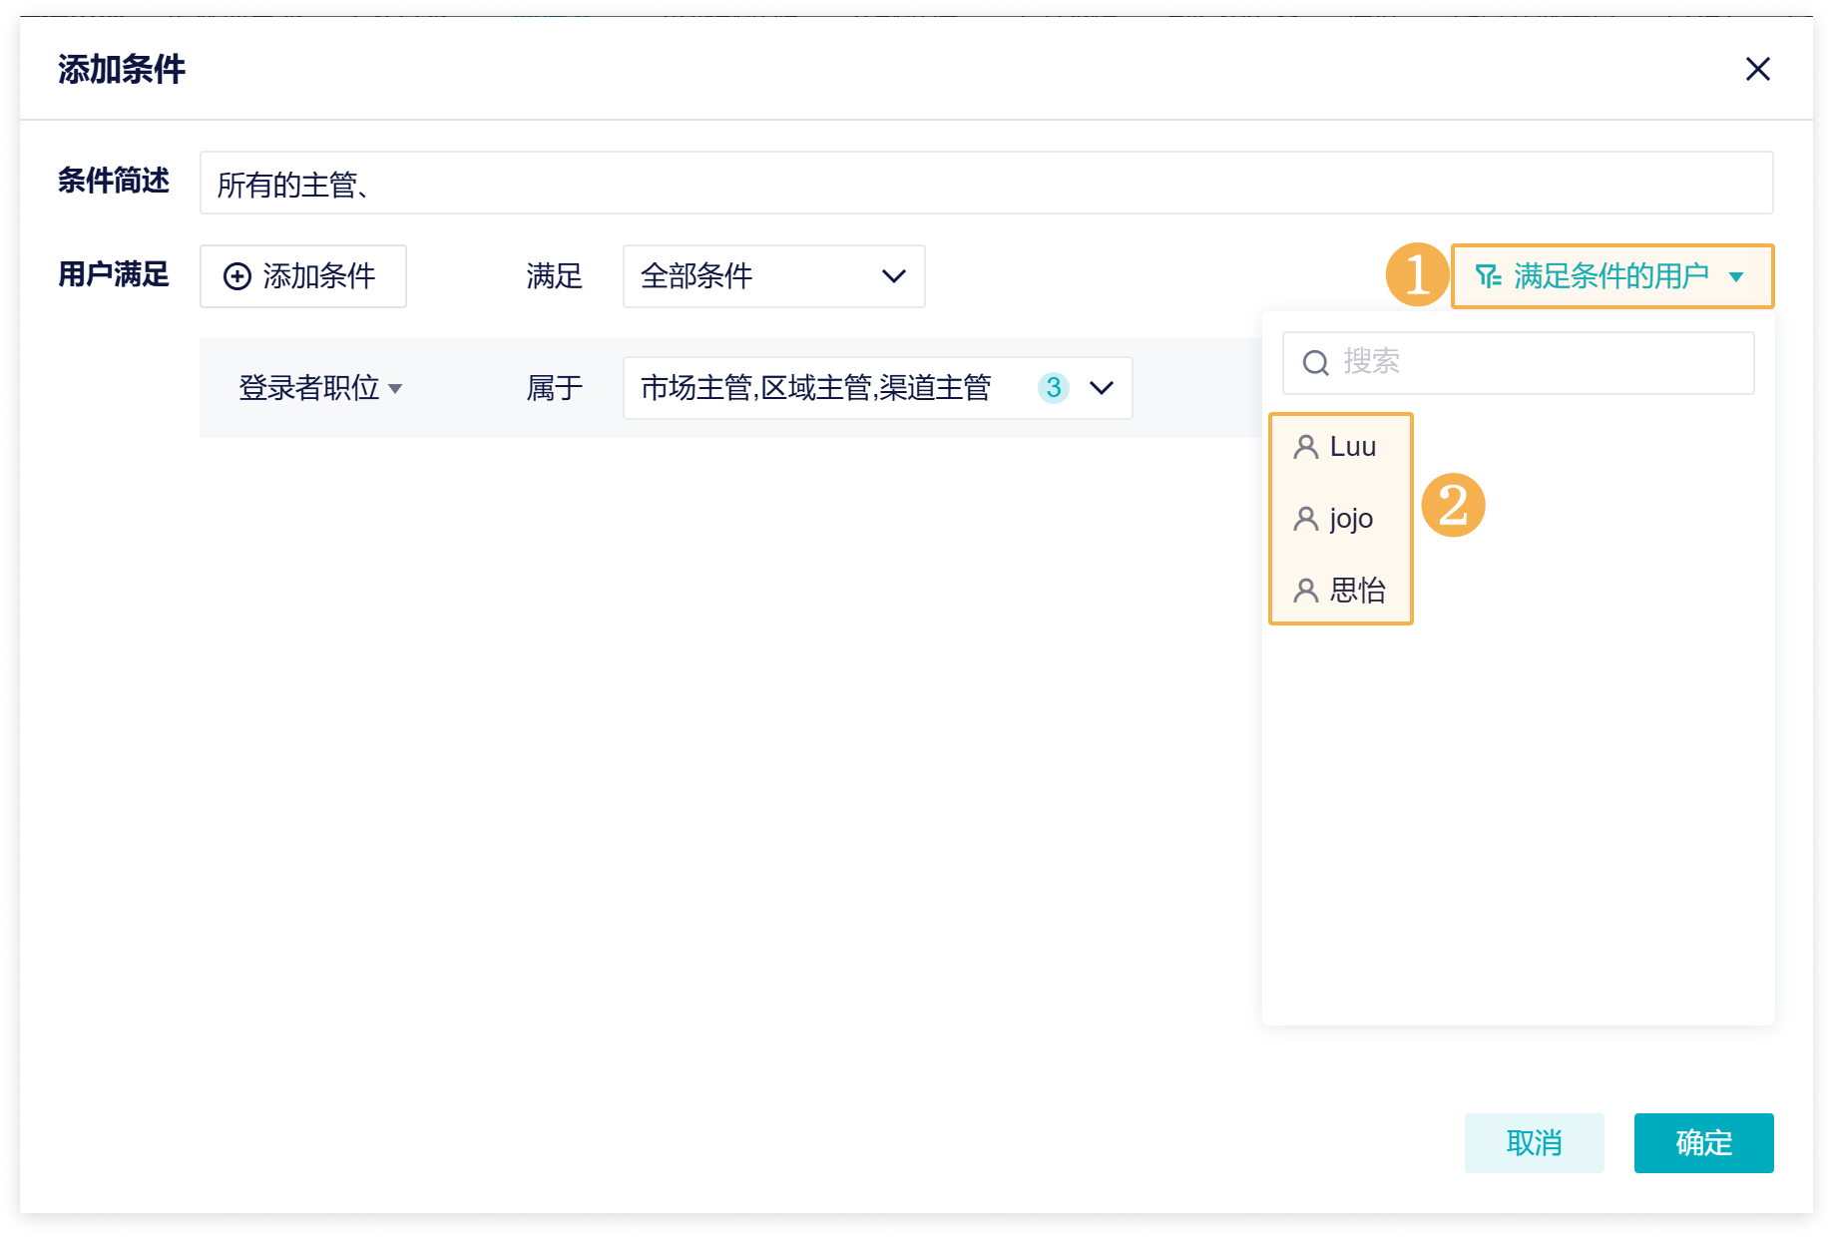Click the 条件简述 input field
Viewport: 1833px width, 1237px height.
(x=986, y=183)
